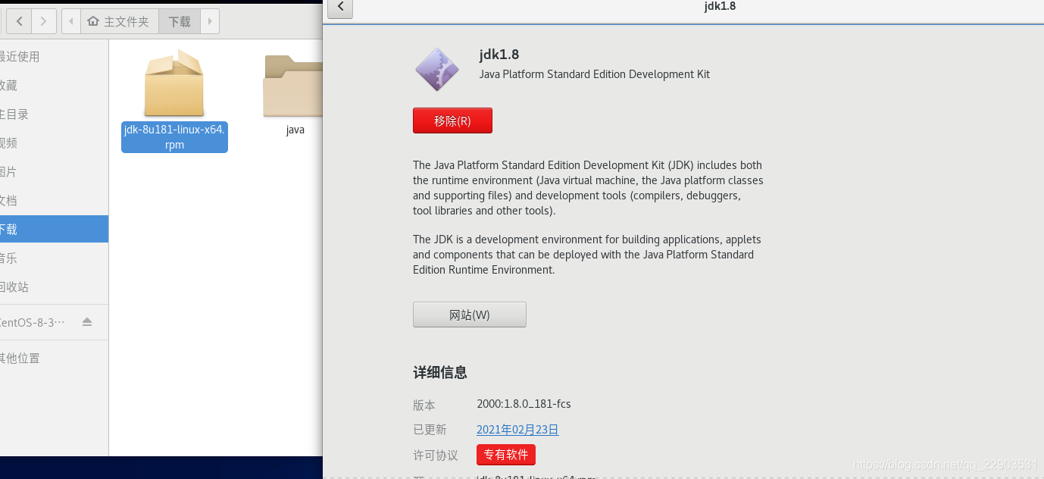Click the path bar right scroll arrow
This screenshot has height=479, width=1044.
210,21
